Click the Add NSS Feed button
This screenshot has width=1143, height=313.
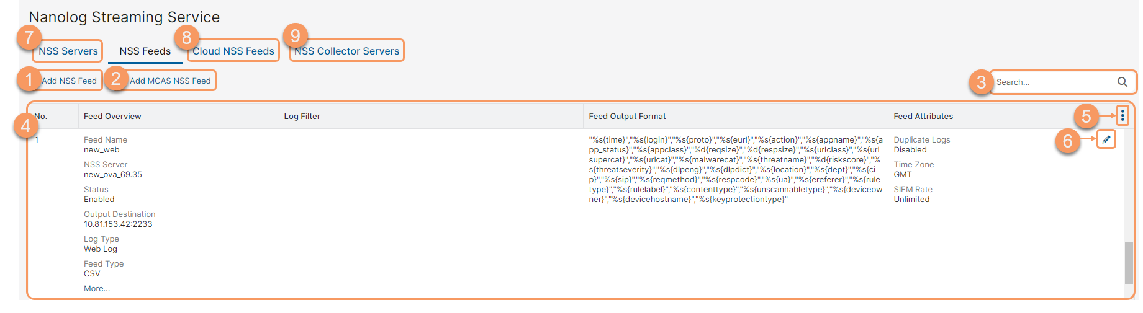(x=69, y=81)
